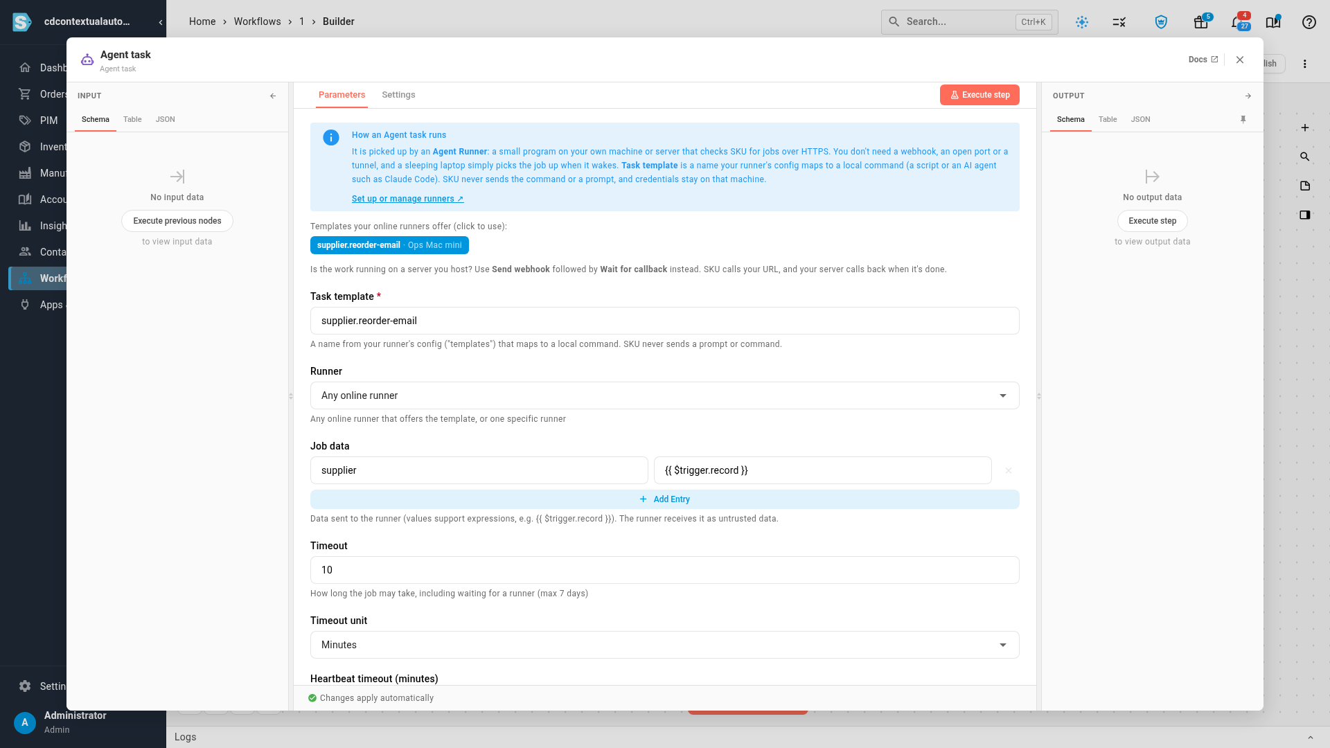The height and width of the screenshot is (748, 1330).
Task: Switch to the Parameters tab
Action: (342, 95)
